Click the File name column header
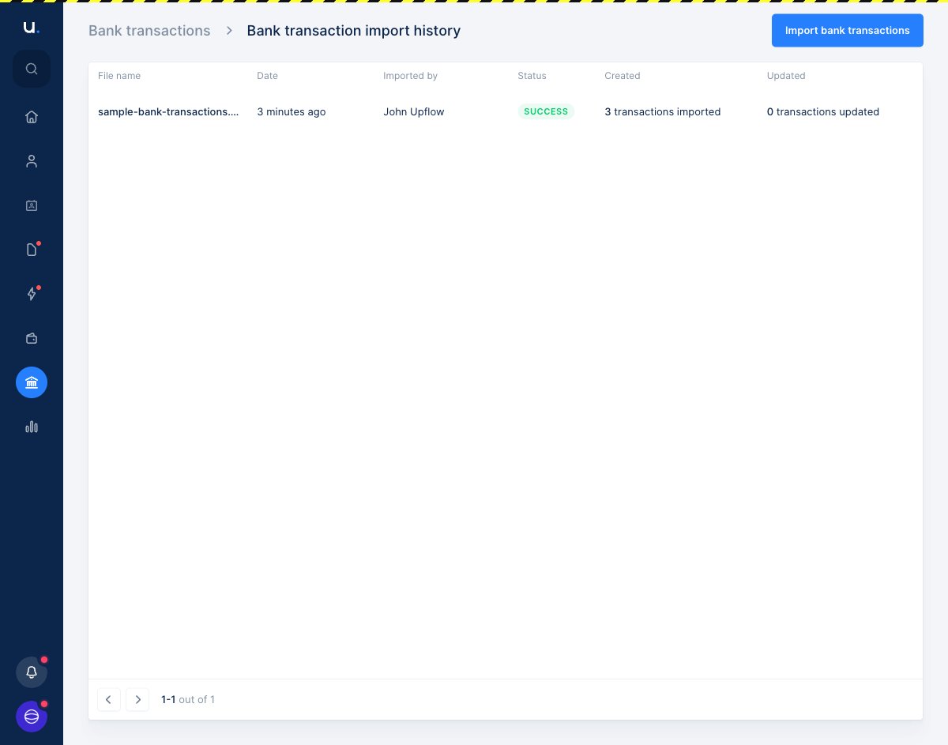948x745 pixels. [x=119, y=76]
